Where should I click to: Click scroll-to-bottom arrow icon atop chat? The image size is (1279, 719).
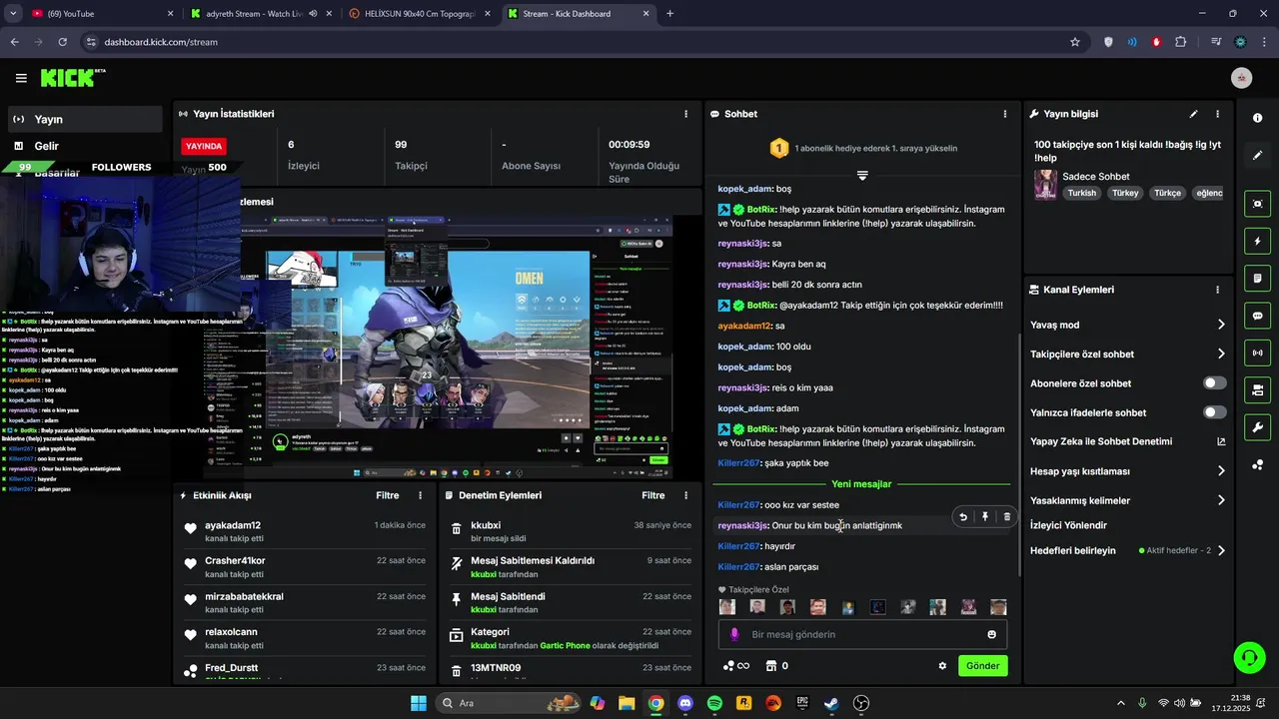pyautogui.click(x=862, y=175)
